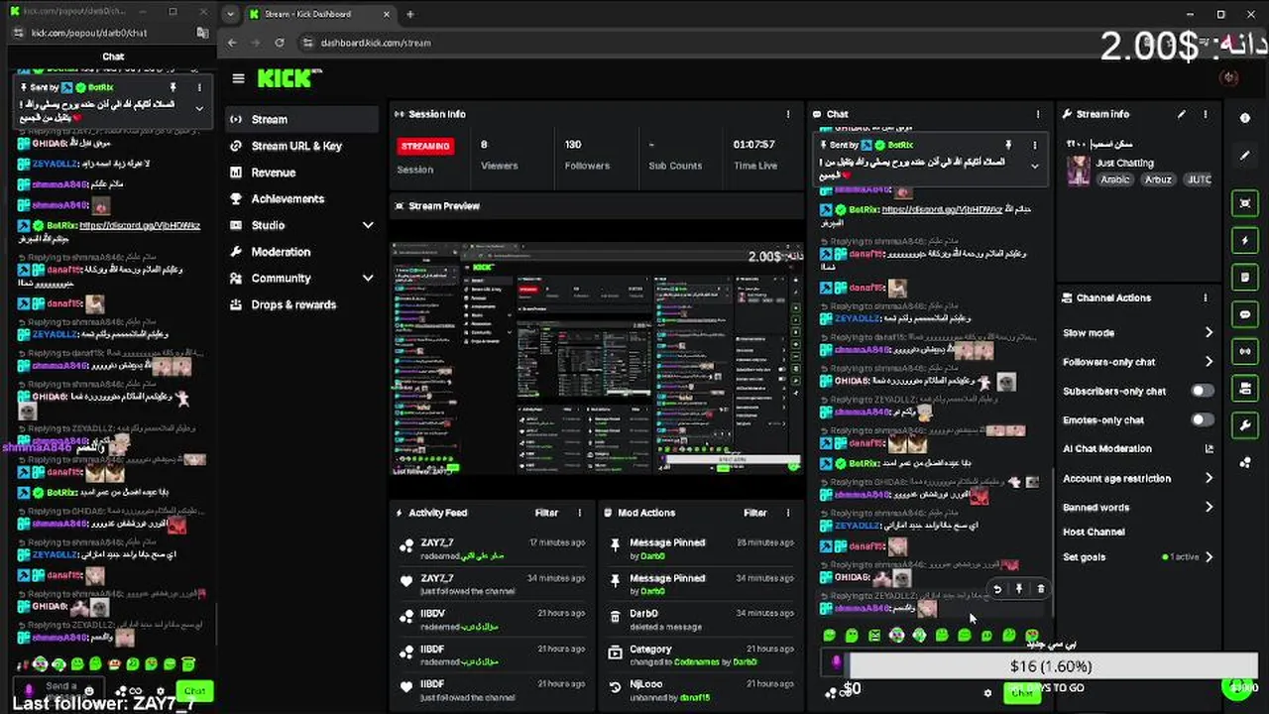This screenshot has width=1269, height=714.
Task: Open Activity Feed three-dot menu
Action: tap(580, 513)
